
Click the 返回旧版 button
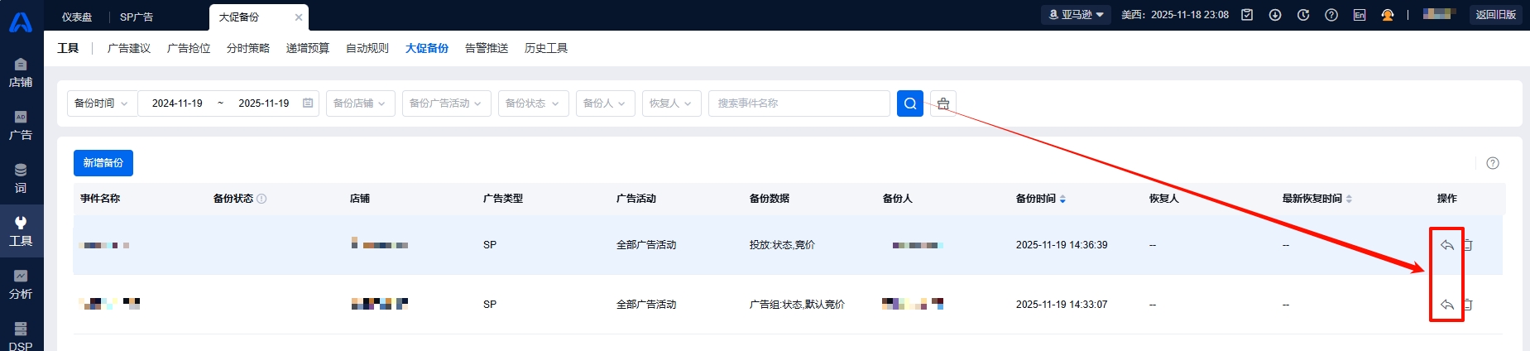pos(1496,15)
